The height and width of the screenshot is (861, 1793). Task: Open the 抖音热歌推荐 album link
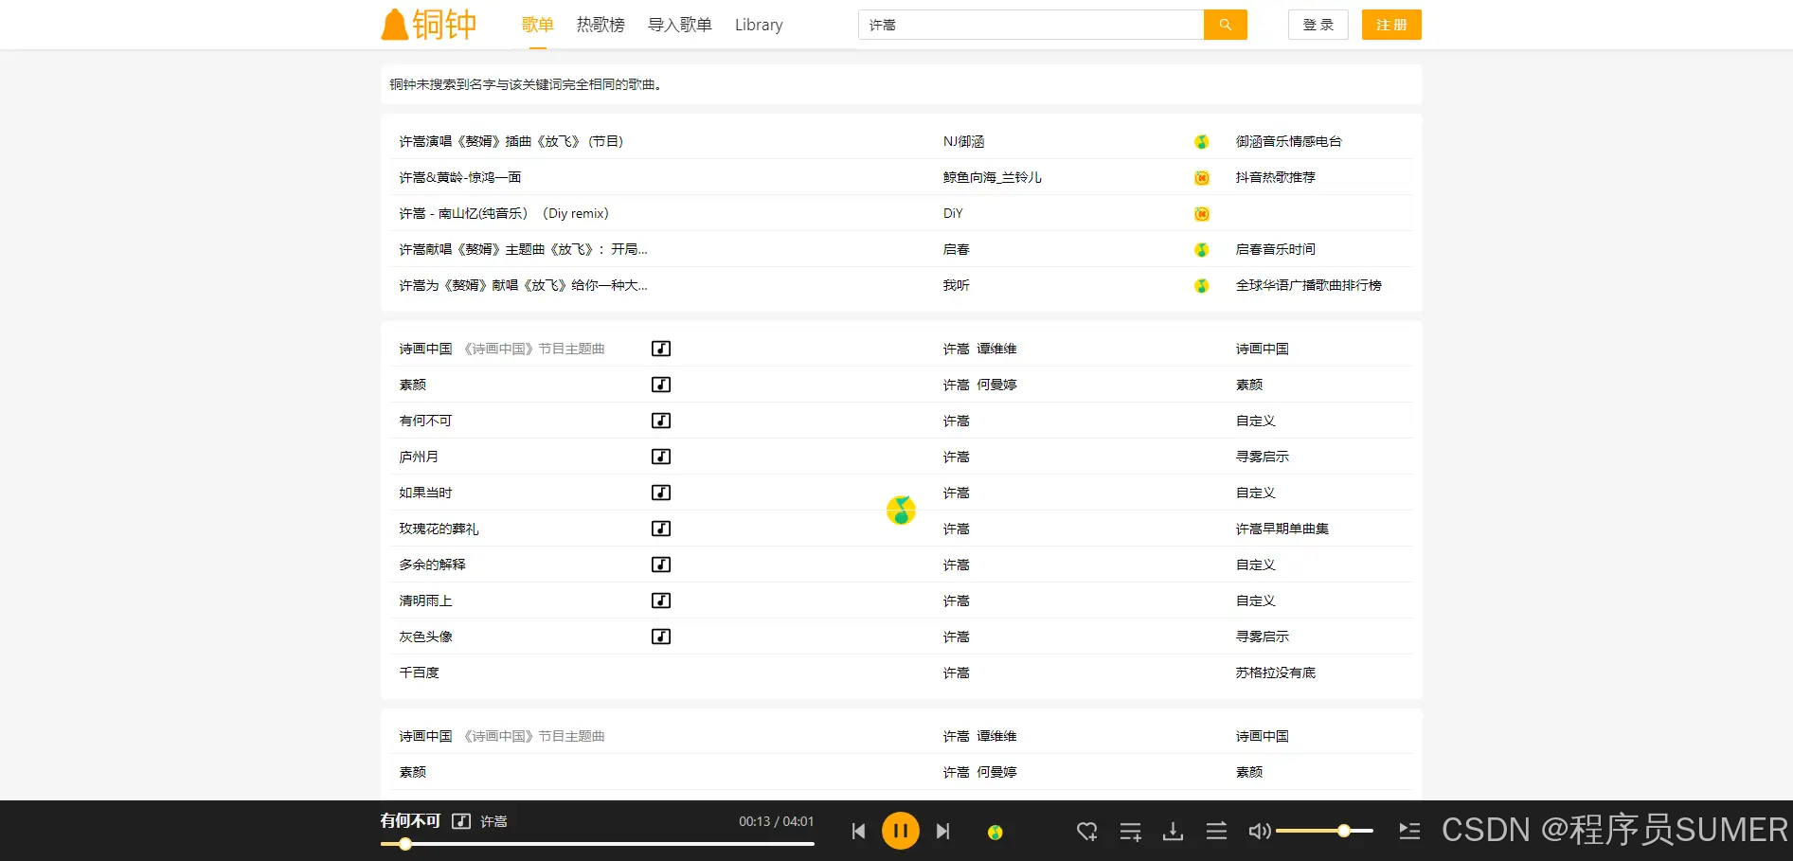(1275, 177)
